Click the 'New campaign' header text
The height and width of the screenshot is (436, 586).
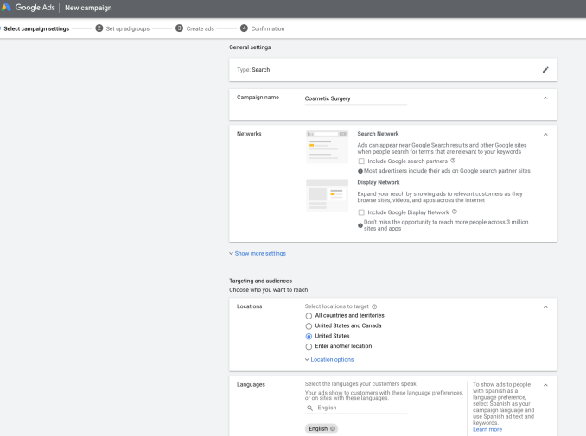pos(88,8)
